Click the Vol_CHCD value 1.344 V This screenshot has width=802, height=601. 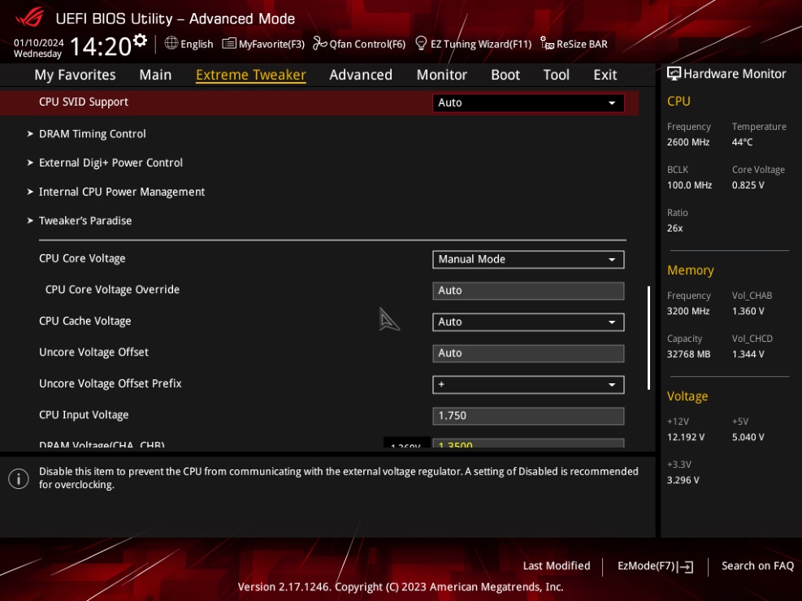click(x=748, y=354)
